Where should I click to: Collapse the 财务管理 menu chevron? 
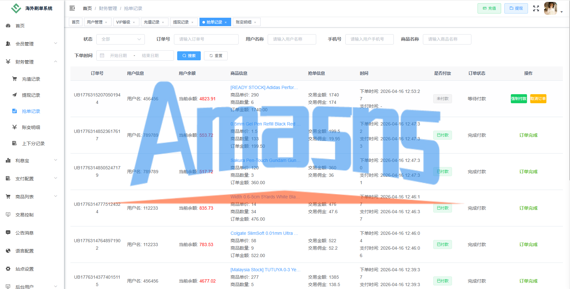click(56, 61)
